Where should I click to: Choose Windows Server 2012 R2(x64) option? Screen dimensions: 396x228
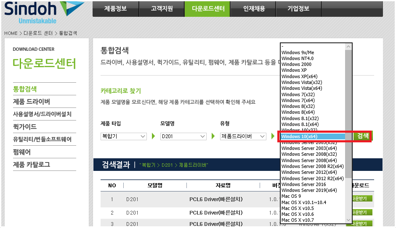click(x=313, y=178)
